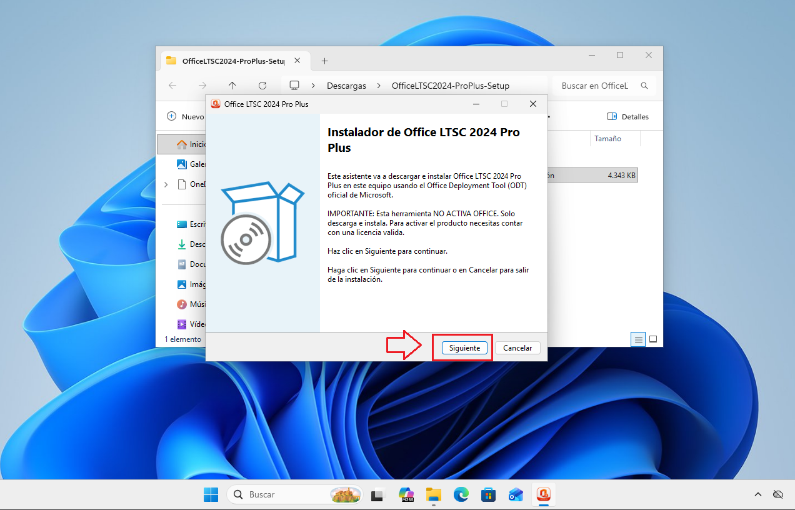Image resolution: width=795 pixels, height=510 pixels.
Task: Open Task View from taskbar
Action: pos(377,494)
